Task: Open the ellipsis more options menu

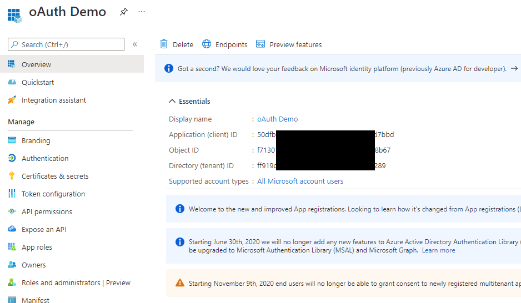Action: click(x=142, y=12)
